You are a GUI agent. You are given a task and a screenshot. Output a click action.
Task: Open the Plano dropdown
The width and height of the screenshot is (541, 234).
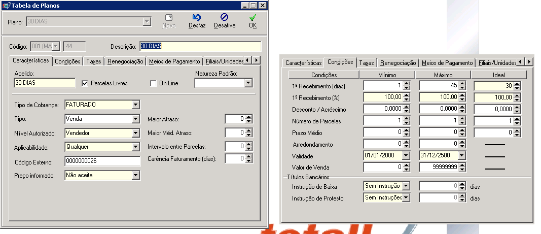tap(147, 21)
